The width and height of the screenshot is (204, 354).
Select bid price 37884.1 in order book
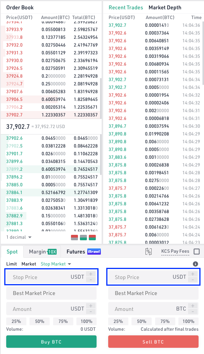tap(14, 193)
